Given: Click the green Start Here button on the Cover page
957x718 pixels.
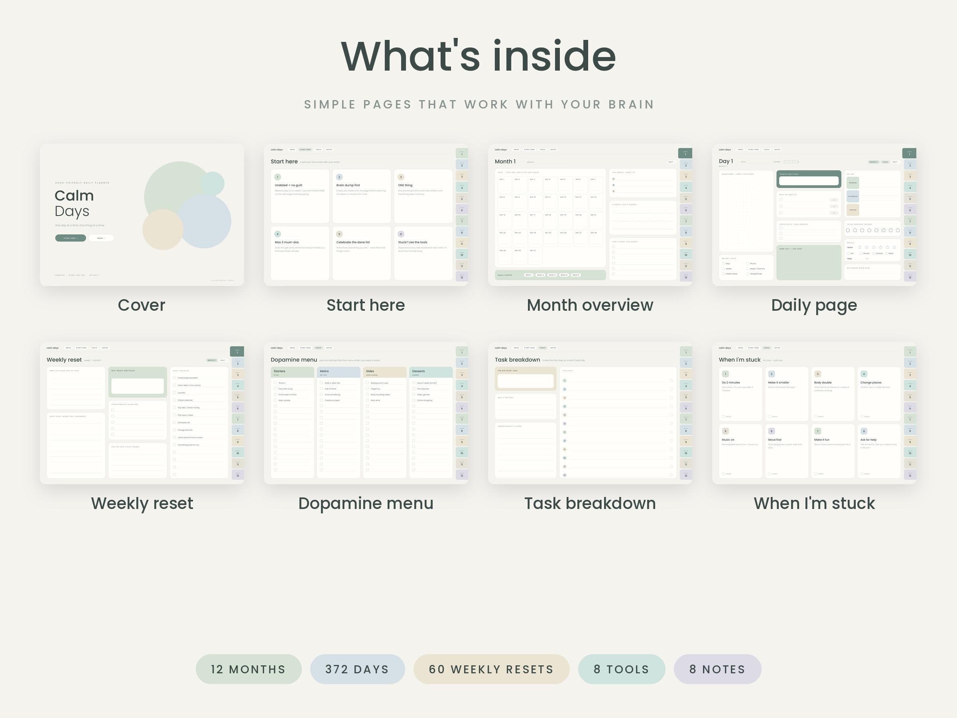Looking at the screenshot, I should pyautogui.click(x=71, y=238).
